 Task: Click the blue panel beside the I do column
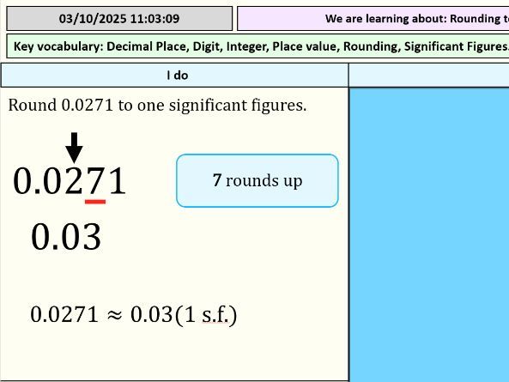tap(429, 234)
